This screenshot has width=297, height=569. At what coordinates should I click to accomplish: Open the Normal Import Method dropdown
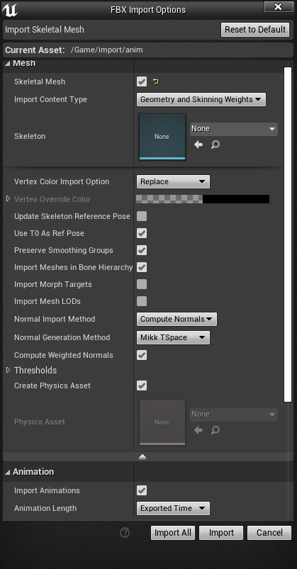point(176,320)
